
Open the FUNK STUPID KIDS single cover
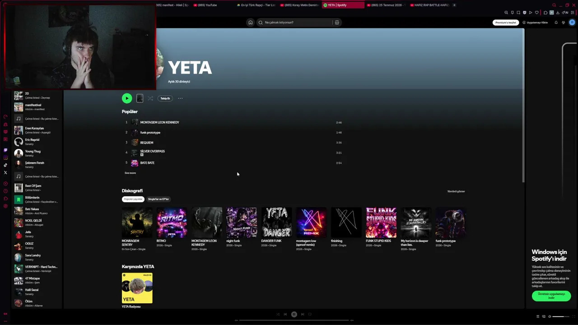pos(381,223)
